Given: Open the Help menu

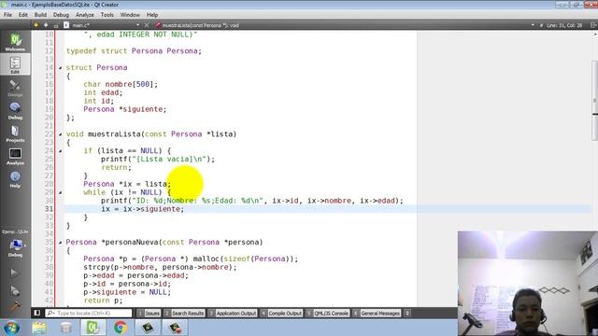Looking at the screenshot, I should 152,15.
